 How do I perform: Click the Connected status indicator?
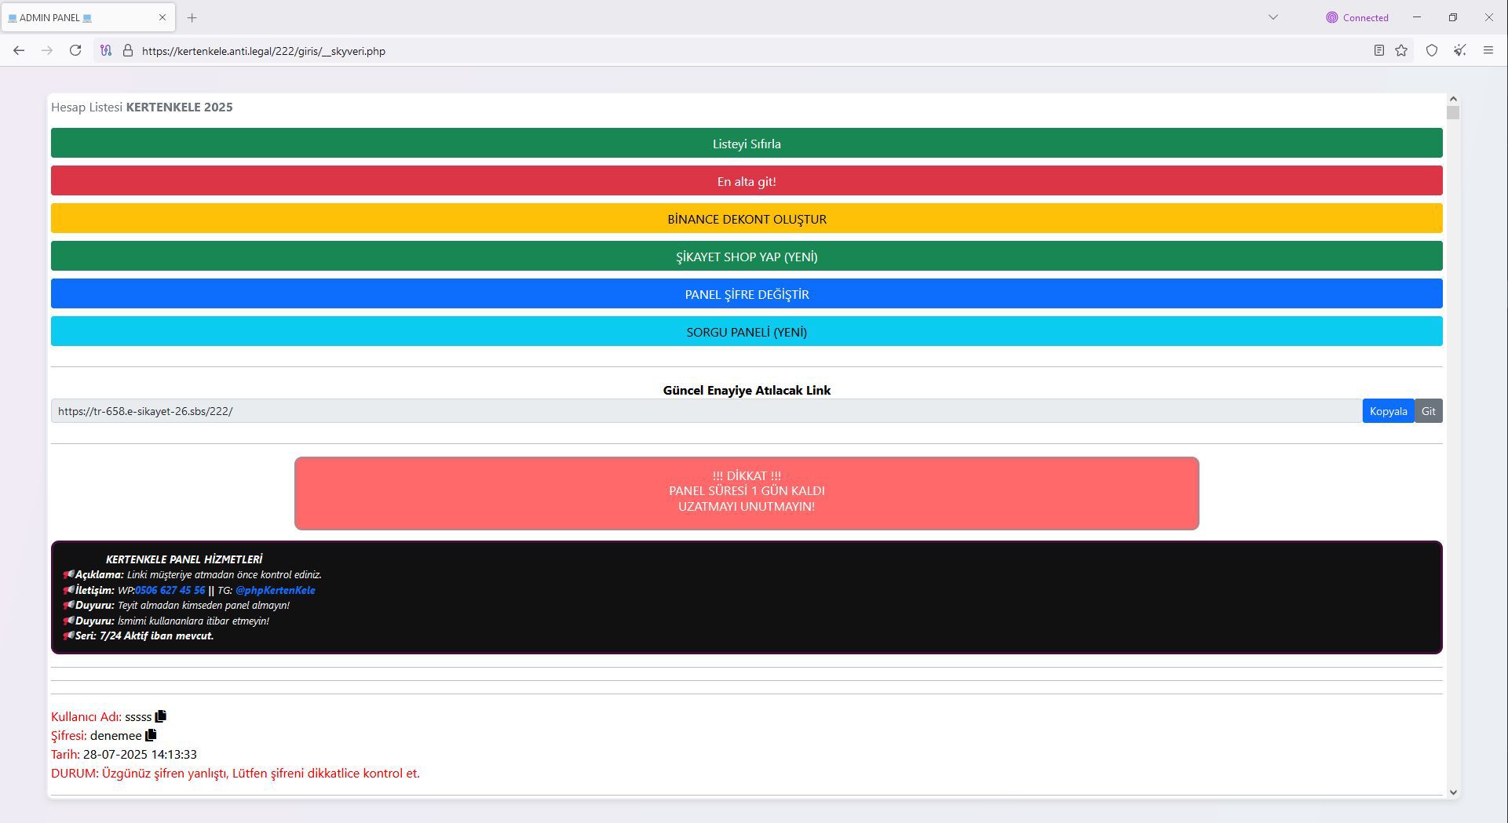coord(1357,17)
